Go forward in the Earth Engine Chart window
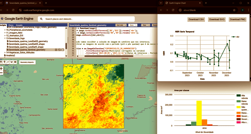Screen dimensions: 251x134 tap(167, 10)
